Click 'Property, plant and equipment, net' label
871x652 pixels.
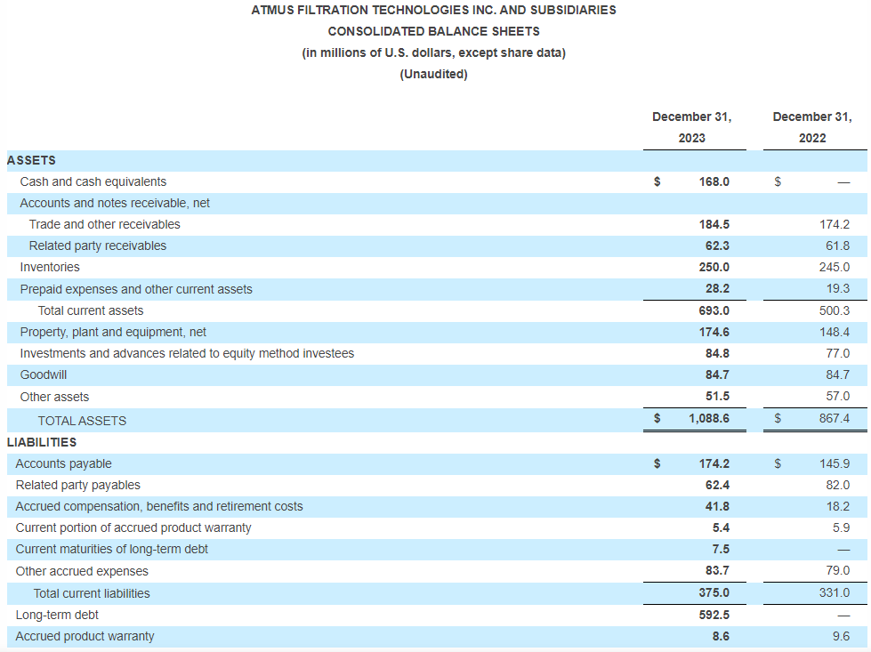click(x=113, y=332)
